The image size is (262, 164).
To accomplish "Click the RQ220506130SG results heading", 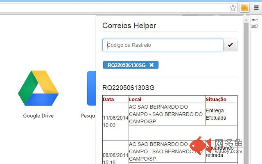I will point(128,88).
